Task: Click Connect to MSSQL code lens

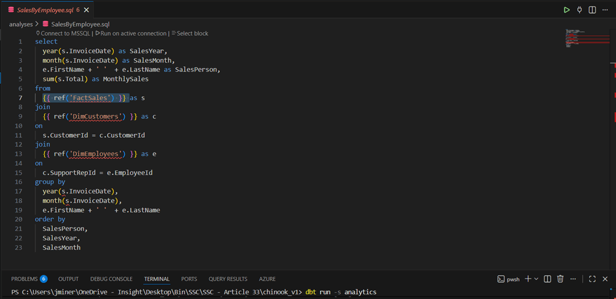Action: coord(63,33)
